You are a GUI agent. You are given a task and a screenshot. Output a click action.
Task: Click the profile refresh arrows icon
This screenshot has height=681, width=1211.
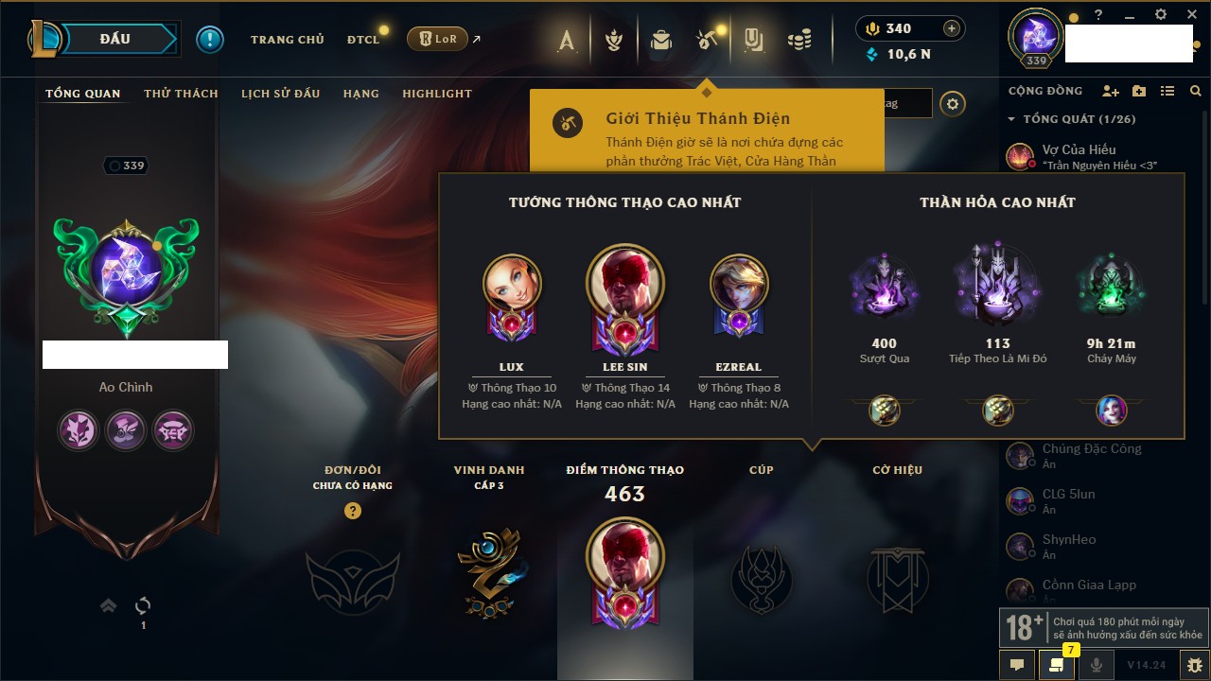pos(143,605)
